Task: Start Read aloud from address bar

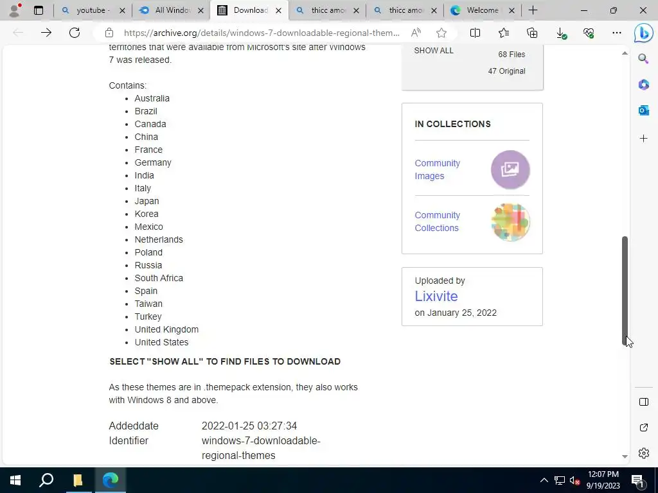Action: click(x=416, y=33)
